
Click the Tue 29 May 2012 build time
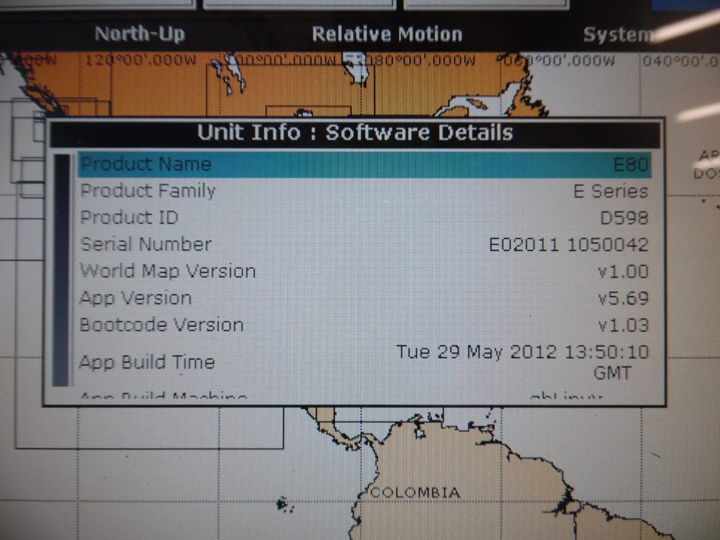click(x=522, y=362)
